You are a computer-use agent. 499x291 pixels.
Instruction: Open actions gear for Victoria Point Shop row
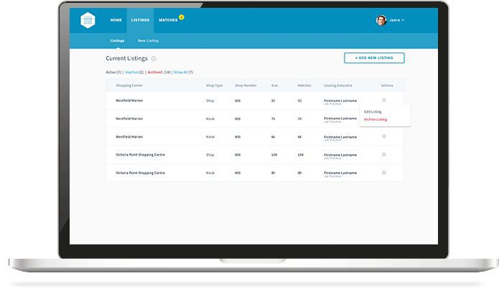tap(384, 154)
